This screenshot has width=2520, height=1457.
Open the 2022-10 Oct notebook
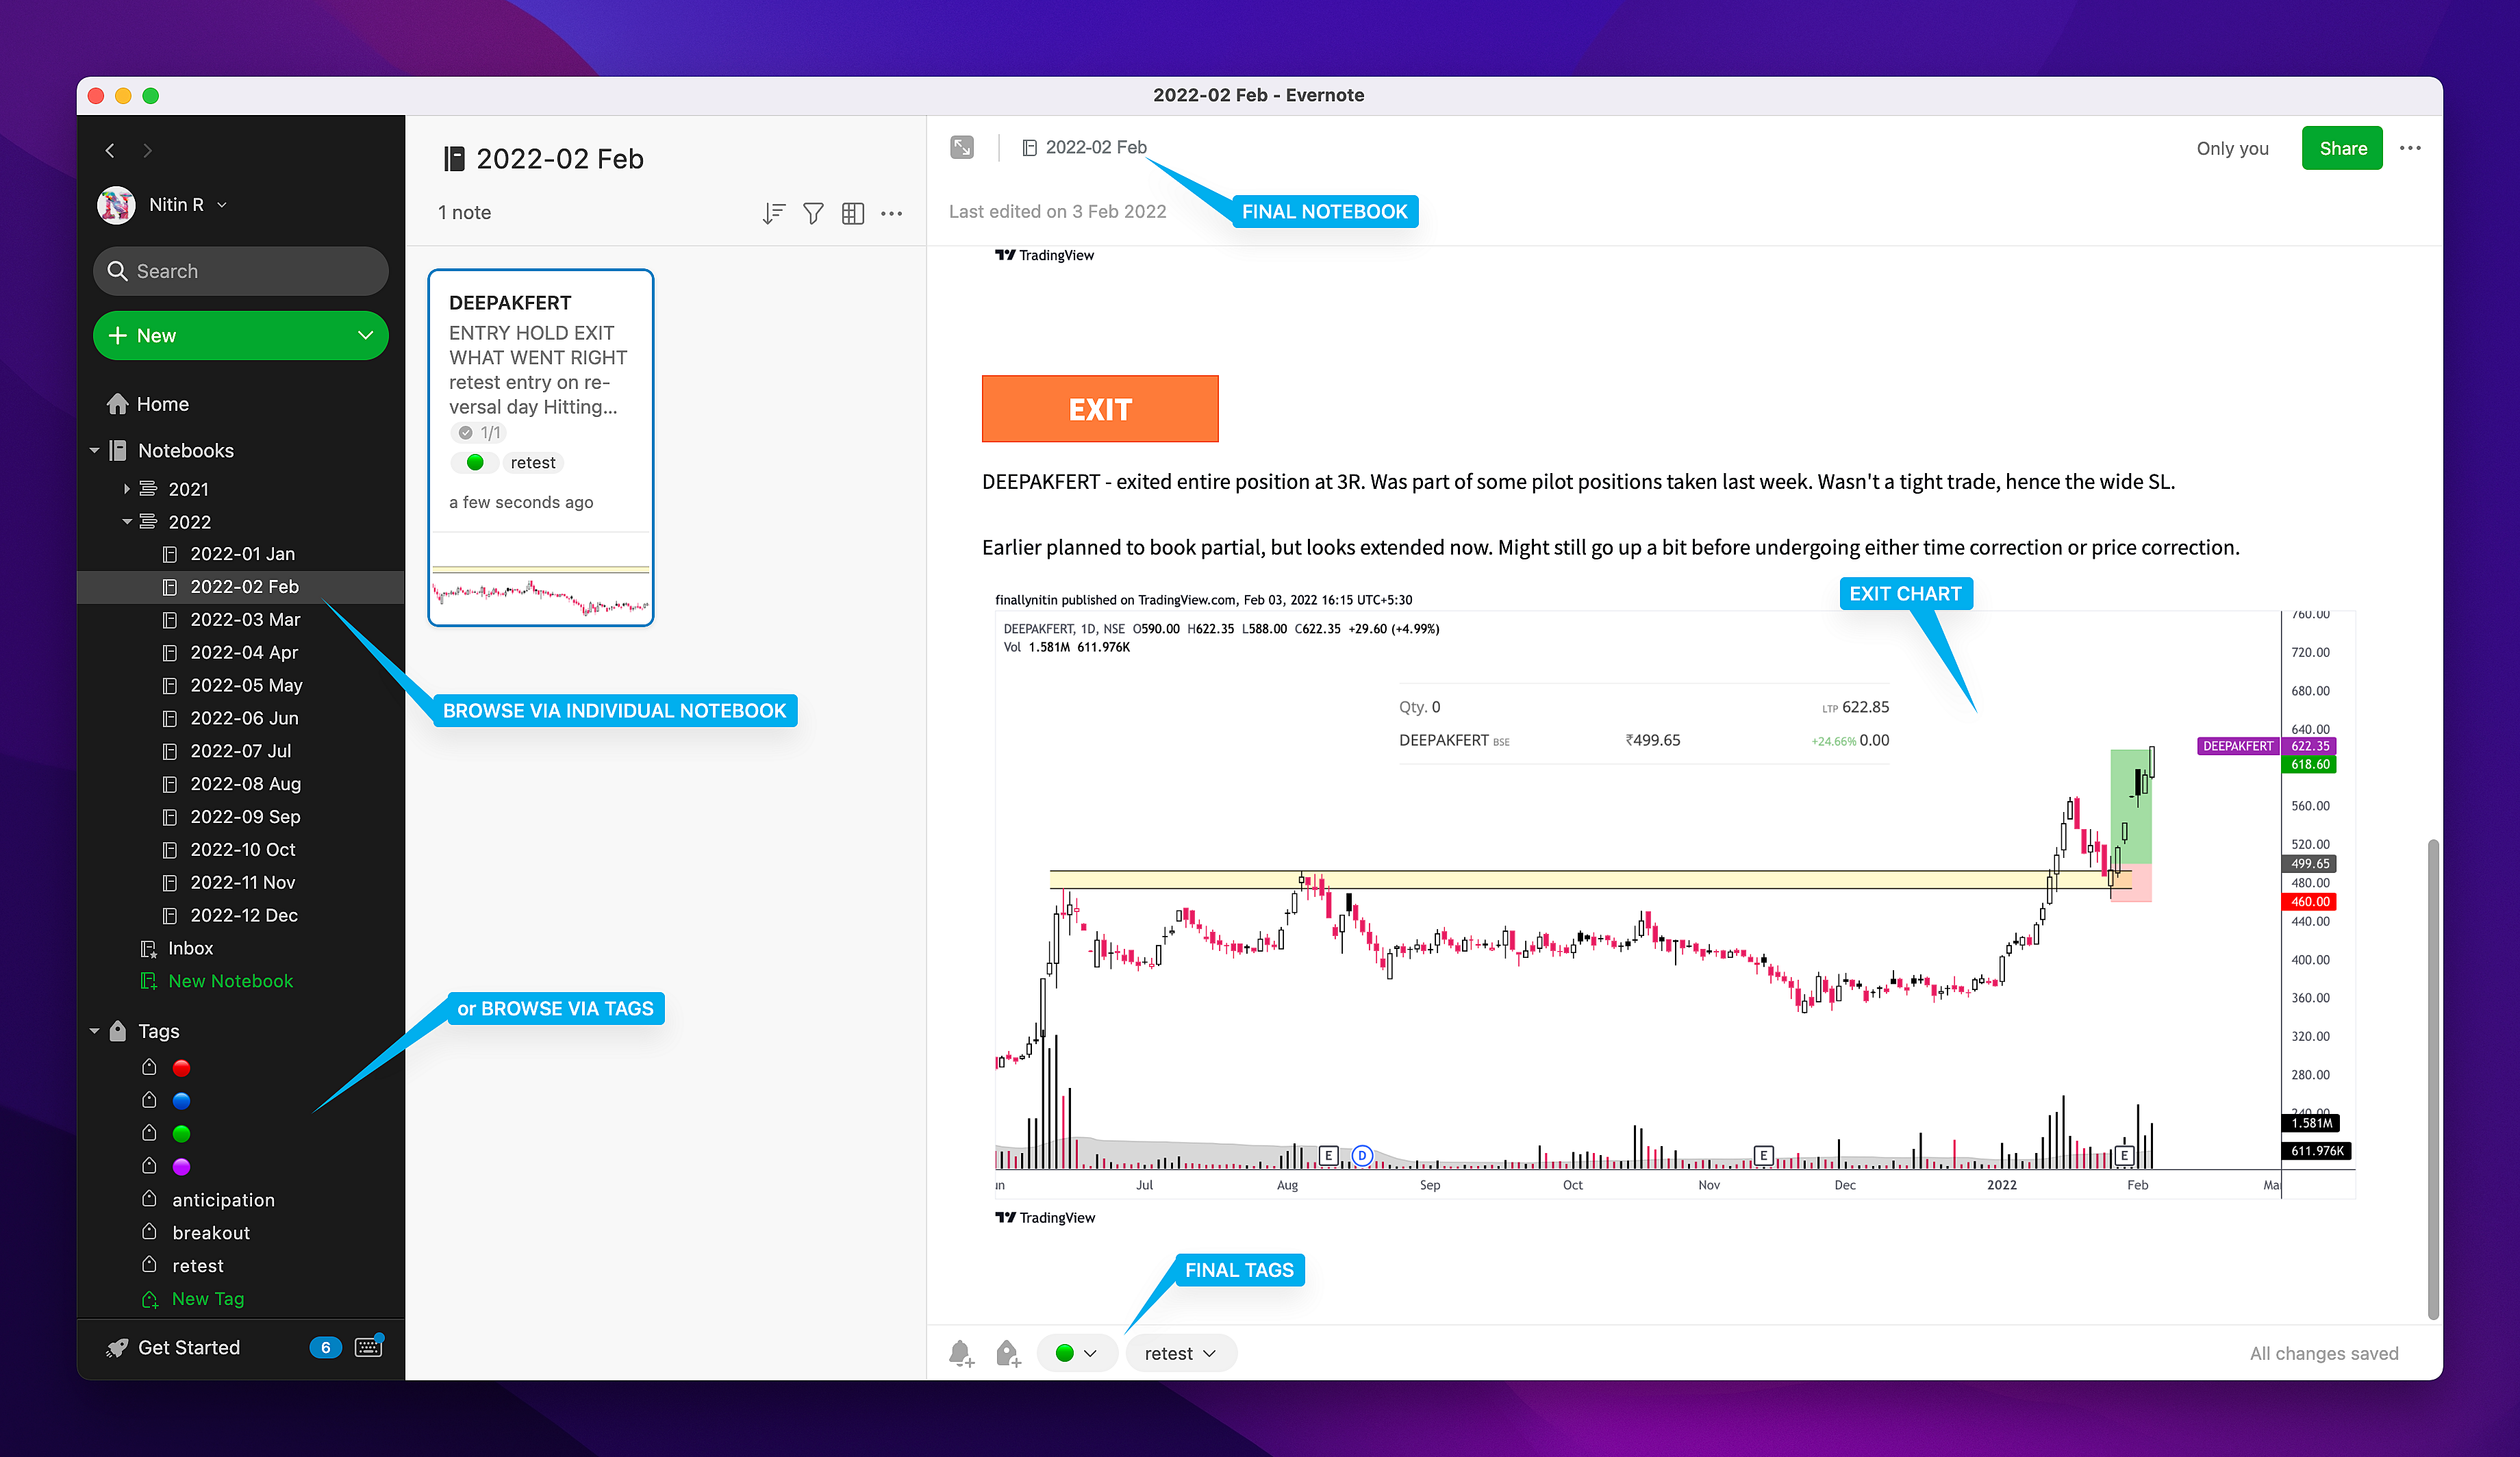(243, 849)
